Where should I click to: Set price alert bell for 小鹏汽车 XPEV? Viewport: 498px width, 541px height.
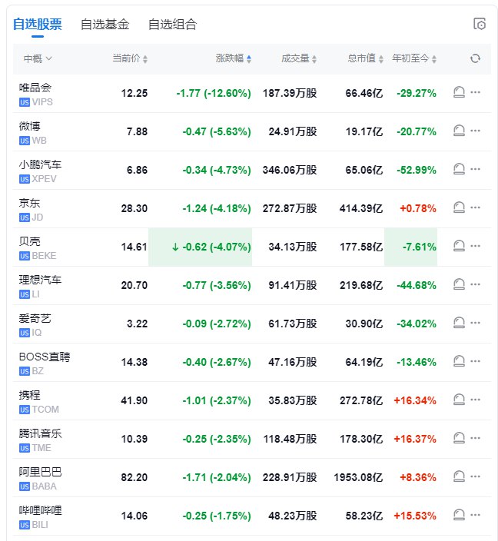(459, 169)
